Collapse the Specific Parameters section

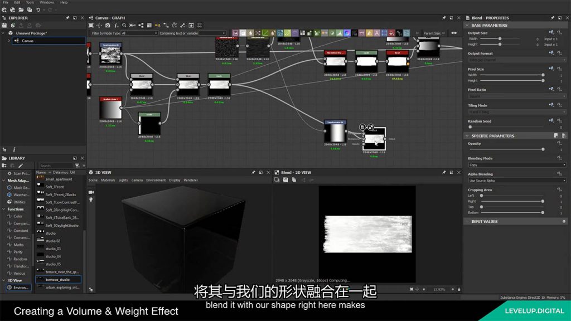pyautogui.click(x=467, y=136)
